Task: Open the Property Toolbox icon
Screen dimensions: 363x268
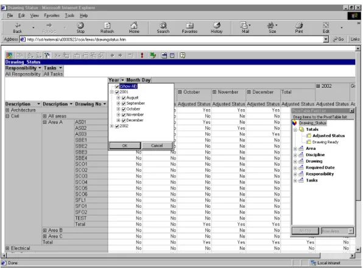Action: tap(164, 55)
